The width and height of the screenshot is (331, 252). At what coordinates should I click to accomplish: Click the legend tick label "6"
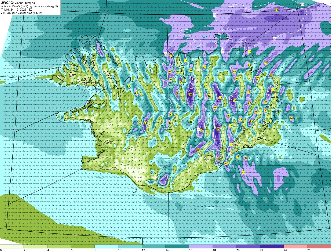(71, 250)
